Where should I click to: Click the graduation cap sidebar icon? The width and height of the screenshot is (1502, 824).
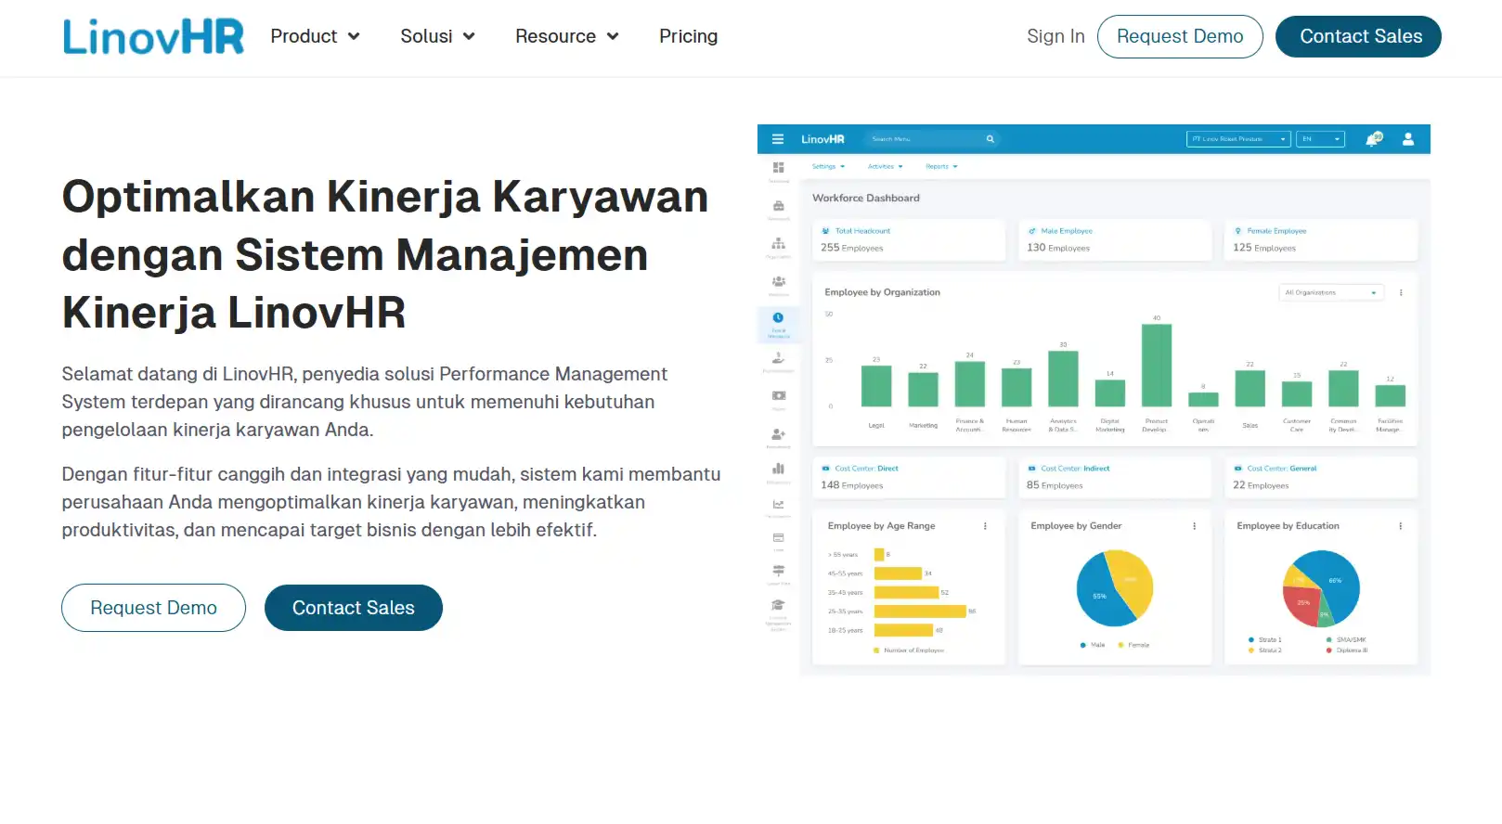778,605
